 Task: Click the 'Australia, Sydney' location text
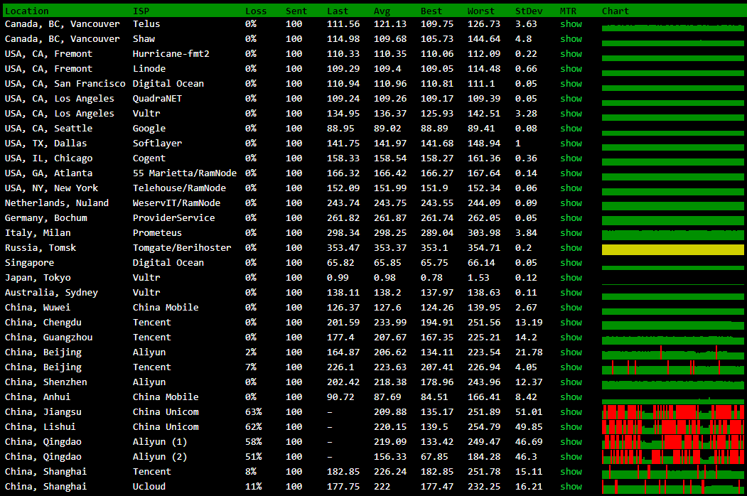51,293
